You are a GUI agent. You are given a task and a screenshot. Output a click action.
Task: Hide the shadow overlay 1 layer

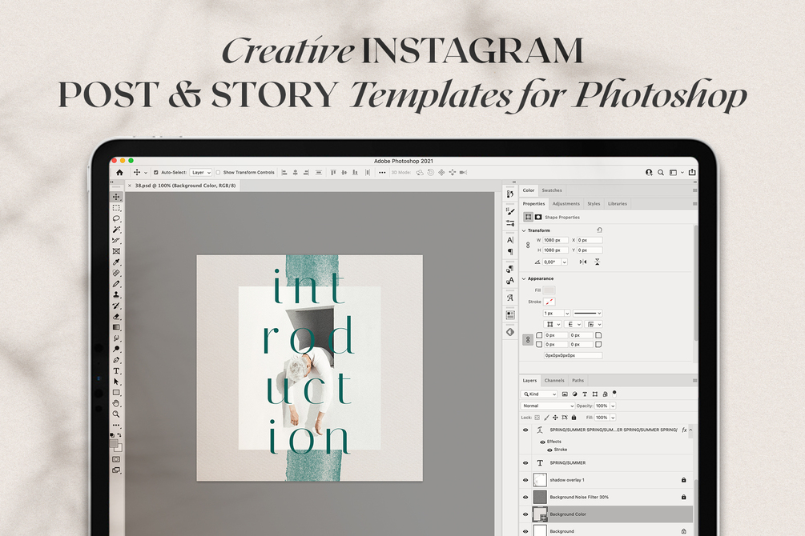coord(525,480)
